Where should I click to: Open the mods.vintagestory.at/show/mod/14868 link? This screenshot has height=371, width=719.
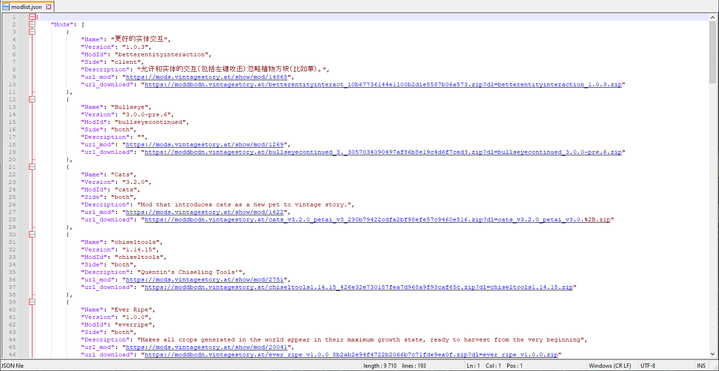(x=207, y=77)
